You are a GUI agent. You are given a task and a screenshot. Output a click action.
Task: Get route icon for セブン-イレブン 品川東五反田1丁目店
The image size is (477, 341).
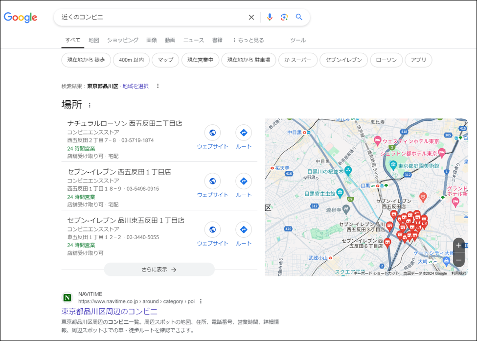[244, 229]
